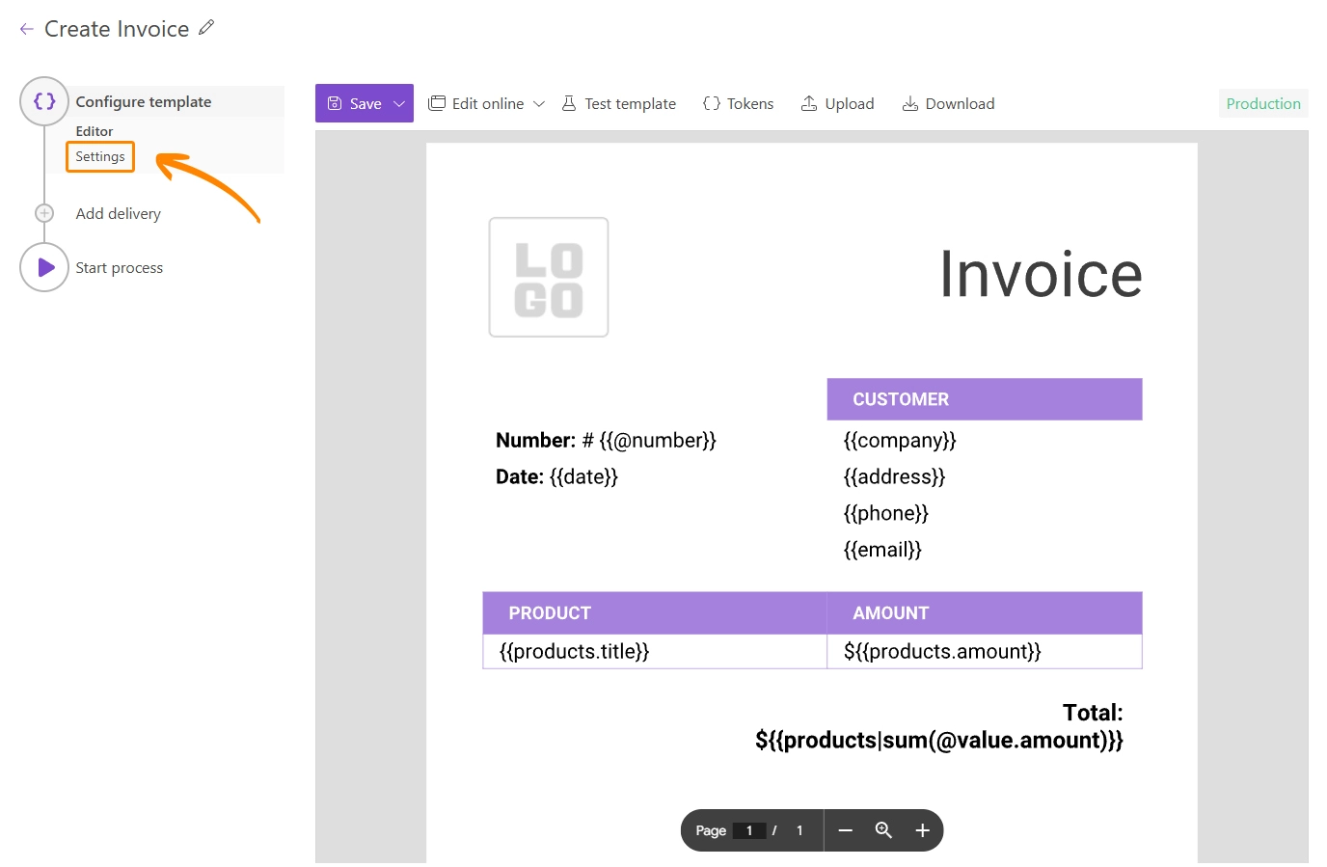Expand the Save dropdown arrow
Screen dimensions: 1327x867
pos(399,103)
